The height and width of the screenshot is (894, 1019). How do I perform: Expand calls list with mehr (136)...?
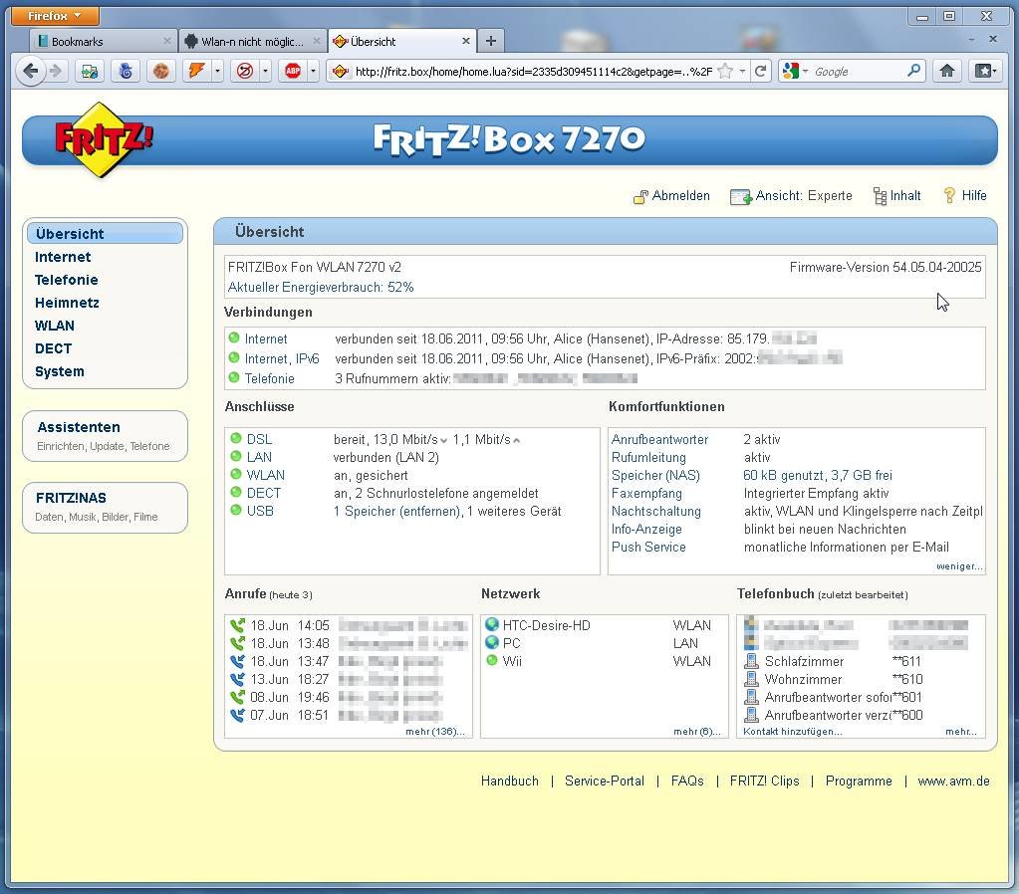(x=434, y=732)
